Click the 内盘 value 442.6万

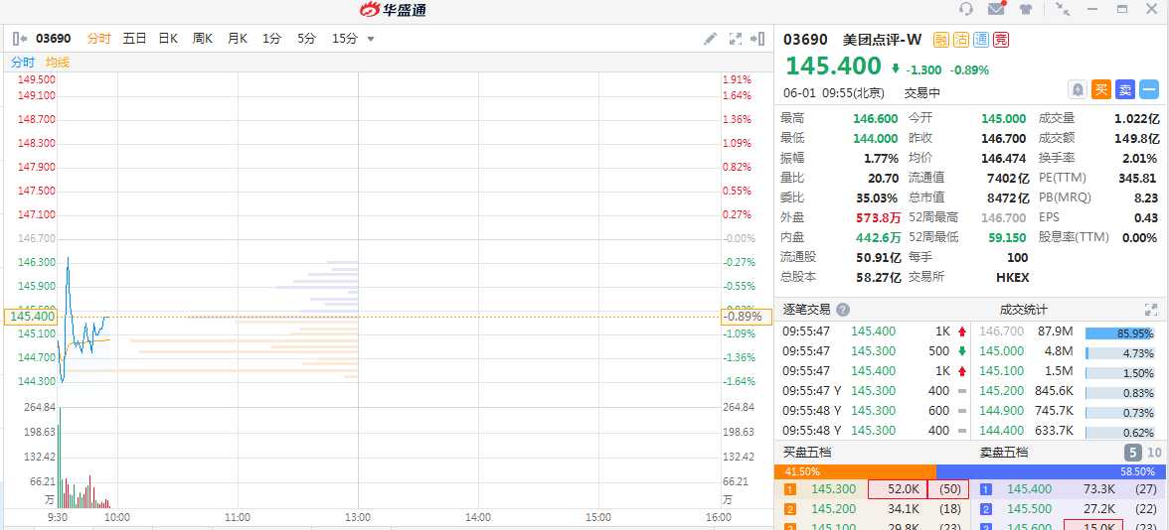tap(879, 236)
